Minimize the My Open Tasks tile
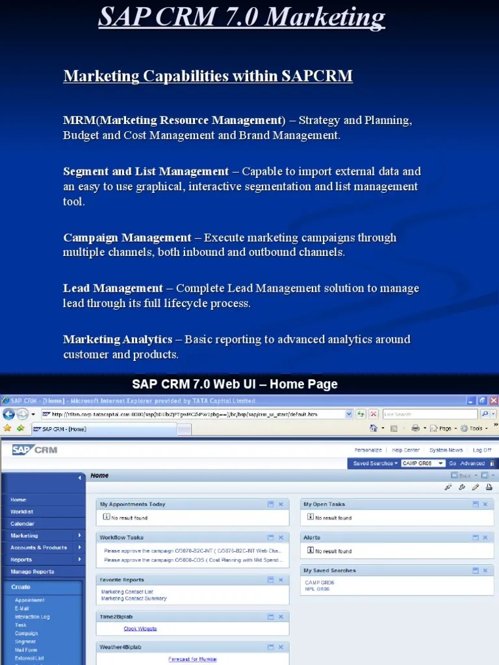The image size is (499, 665). click(475, 504)
